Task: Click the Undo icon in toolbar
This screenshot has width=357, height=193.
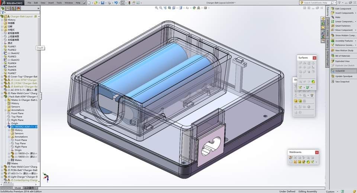Action: (x=116, y=3)
